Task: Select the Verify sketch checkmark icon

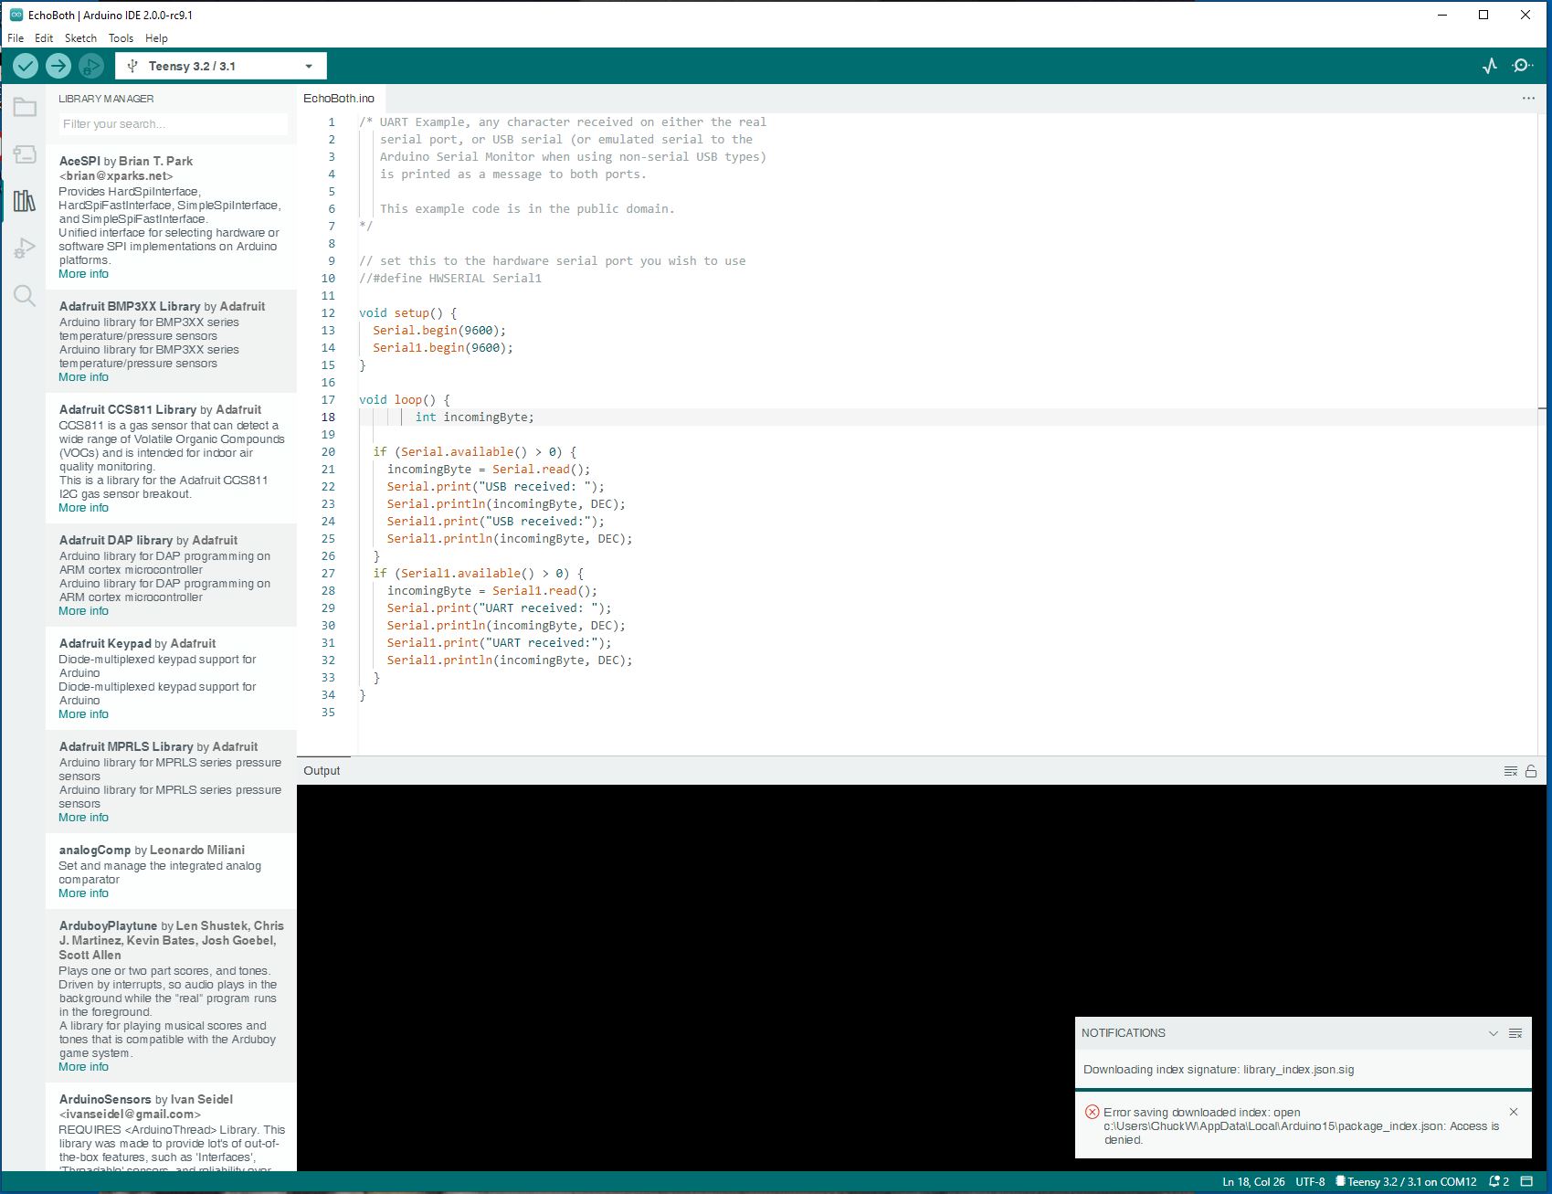Action: click(25, 65)
